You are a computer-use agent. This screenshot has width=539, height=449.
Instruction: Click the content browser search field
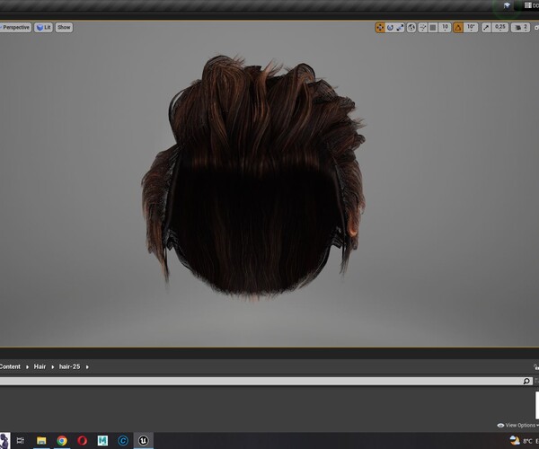266,381
